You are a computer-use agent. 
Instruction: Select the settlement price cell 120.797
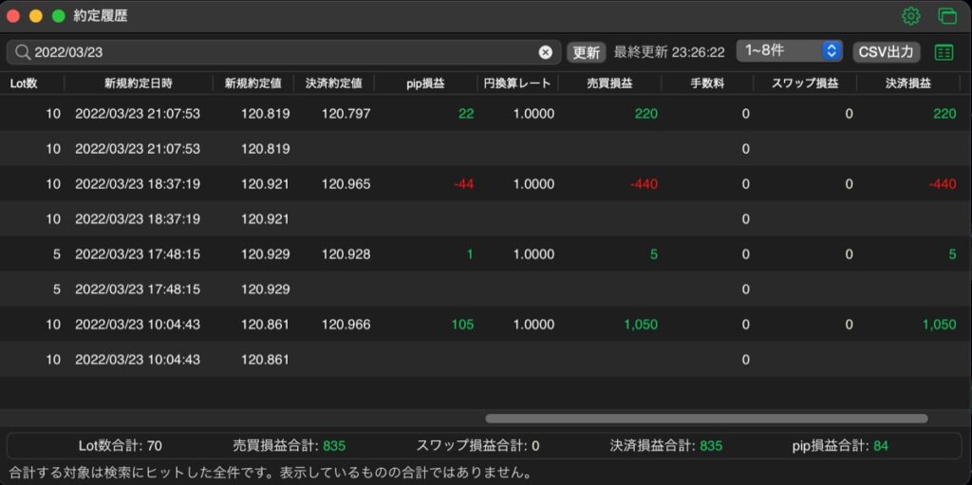pos(346,114)
